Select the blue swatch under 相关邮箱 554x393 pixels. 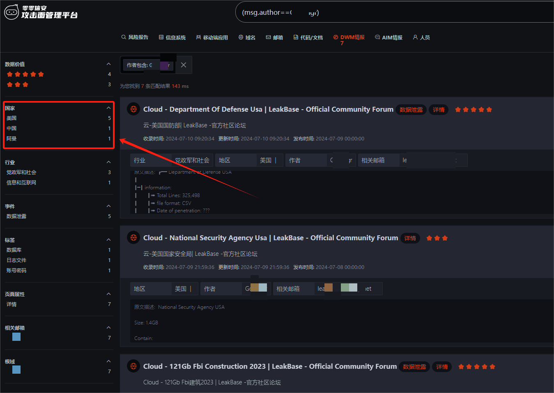[x=16, y=337]
